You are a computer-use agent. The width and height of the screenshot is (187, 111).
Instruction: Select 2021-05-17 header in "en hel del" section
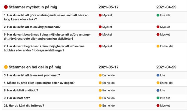[108, 67]
